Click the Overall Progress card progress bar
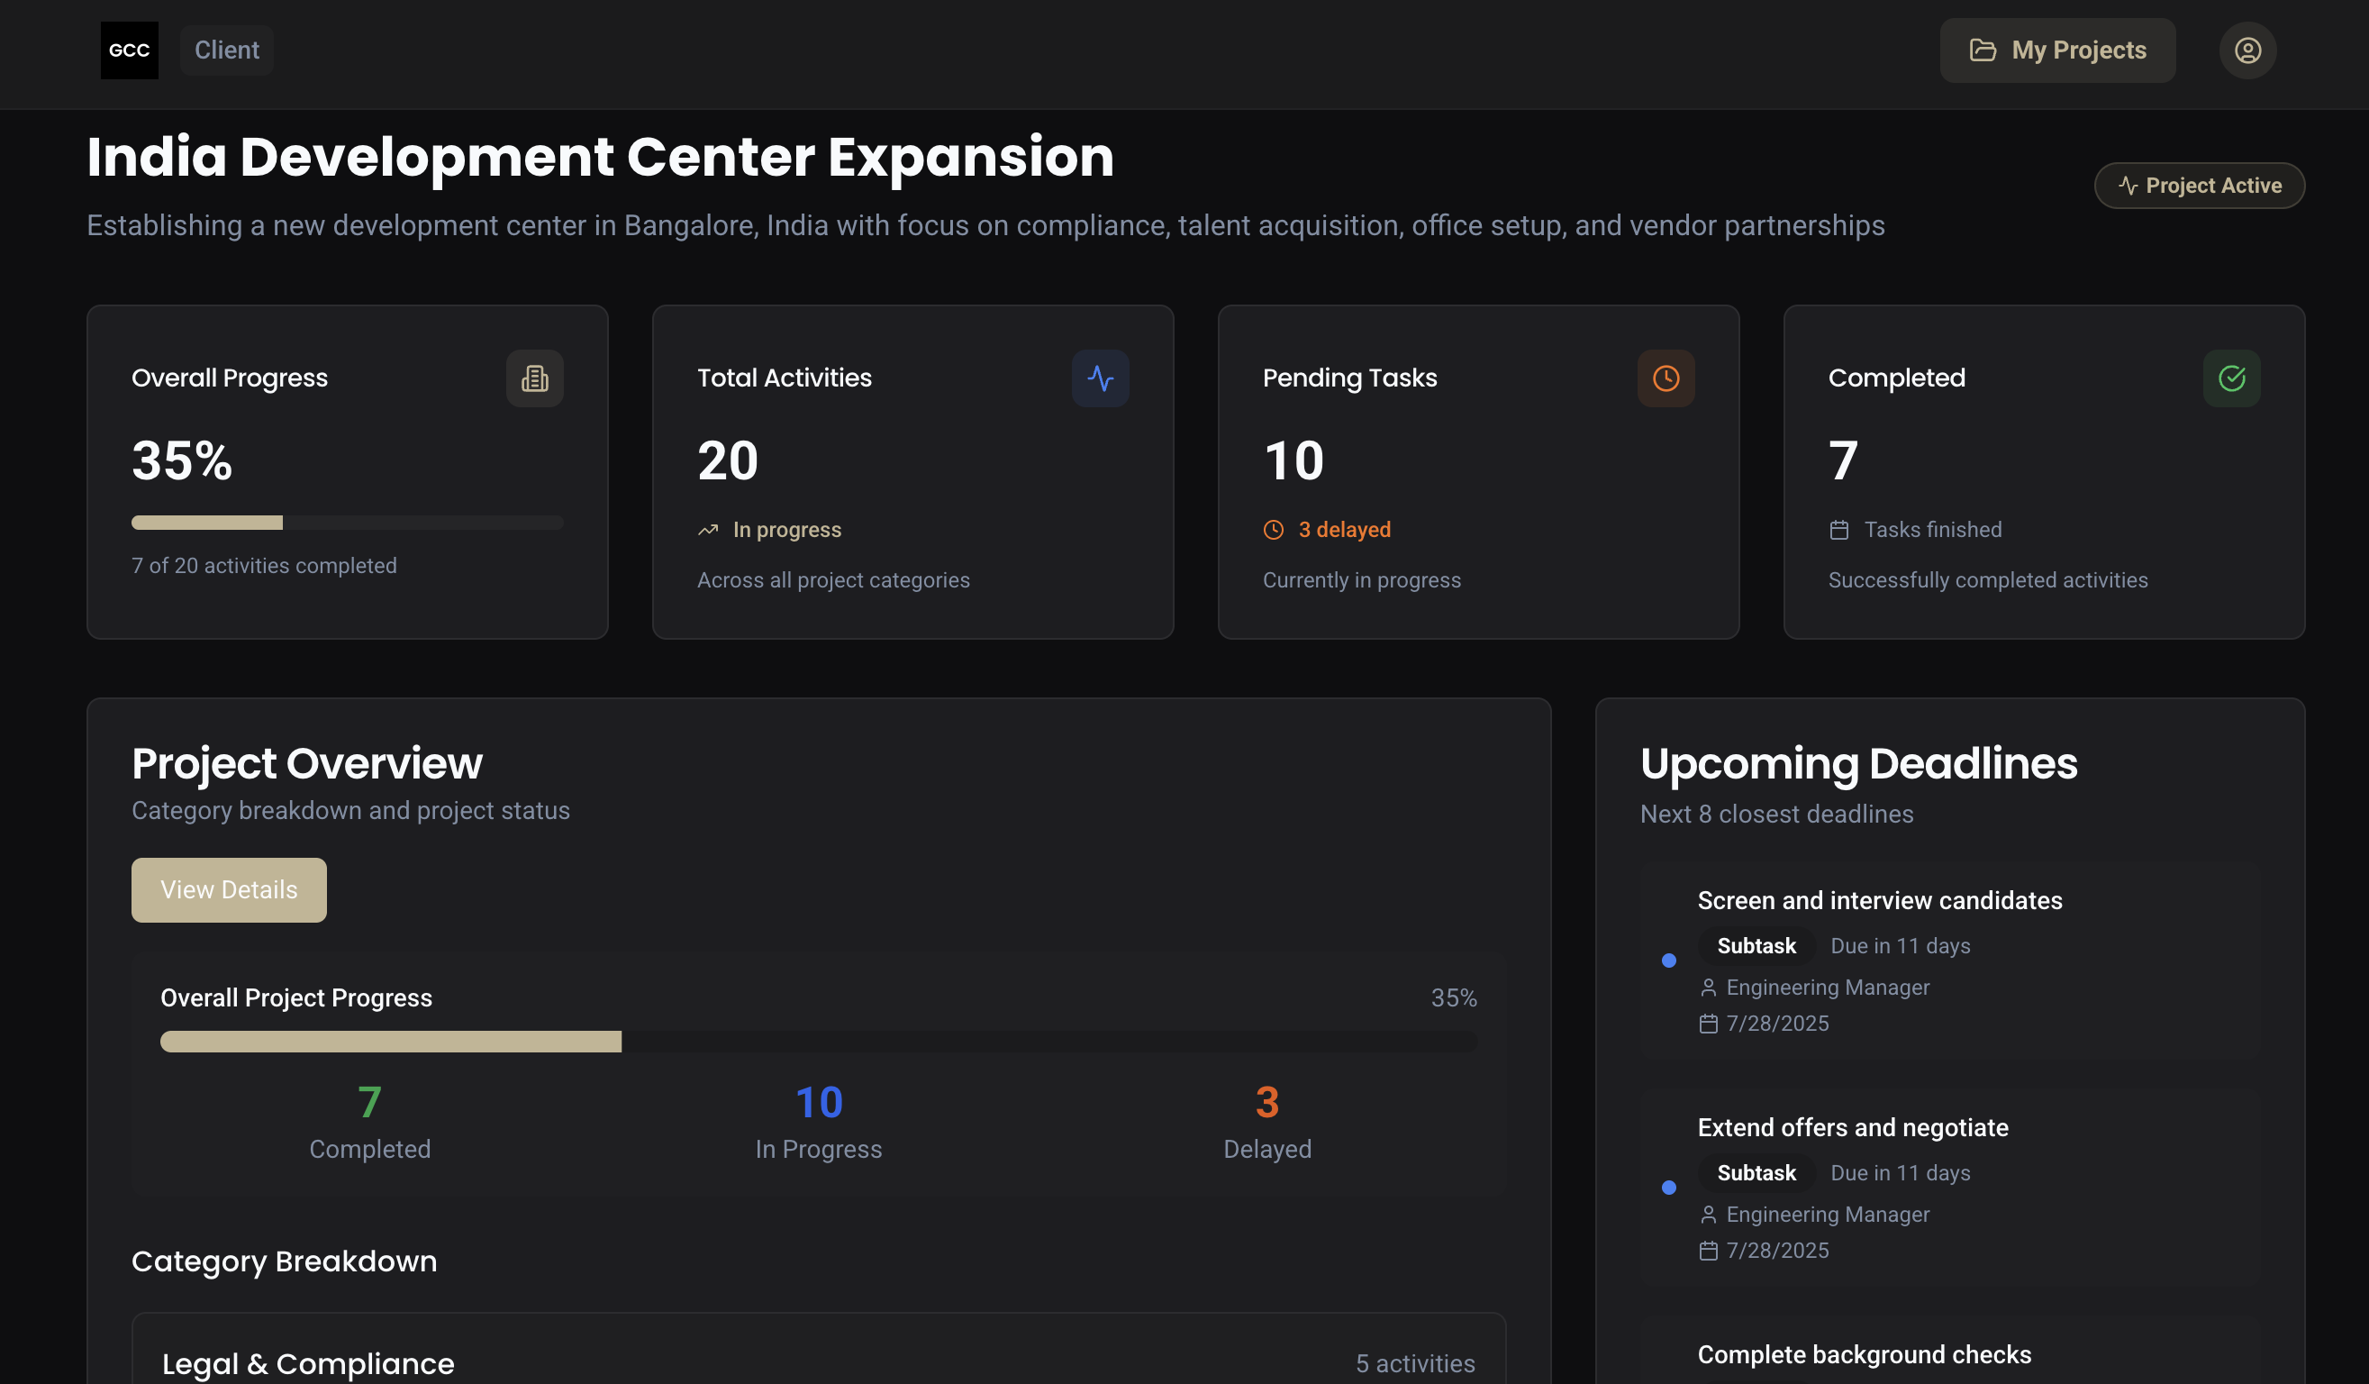This screenshot has height=1384, width=2369. (347, 523)
